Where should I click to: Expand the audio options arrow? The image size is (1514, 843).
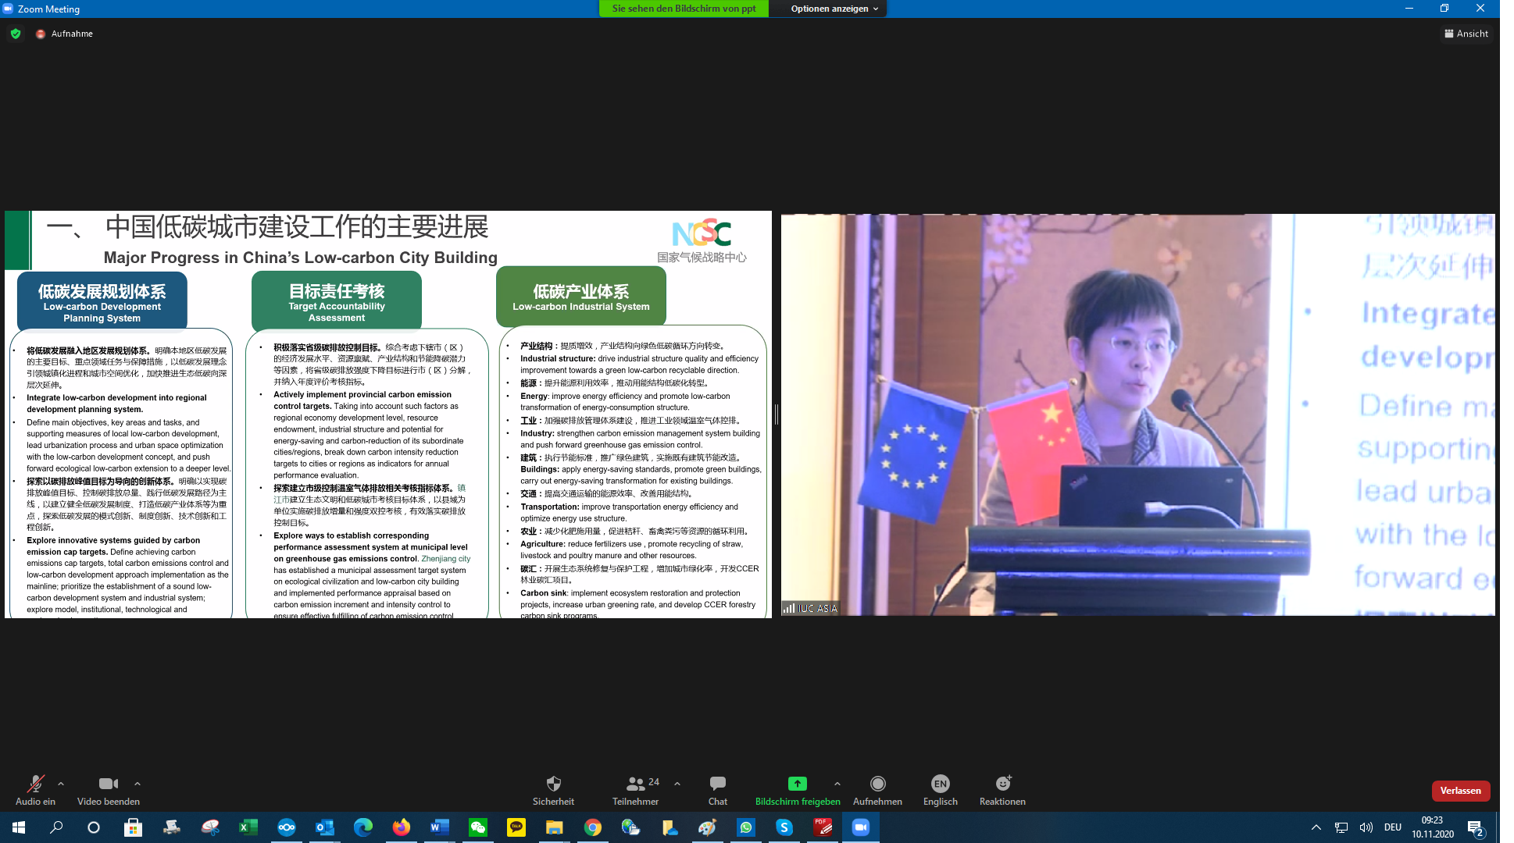pyautogui.click(x=61, y=784)
